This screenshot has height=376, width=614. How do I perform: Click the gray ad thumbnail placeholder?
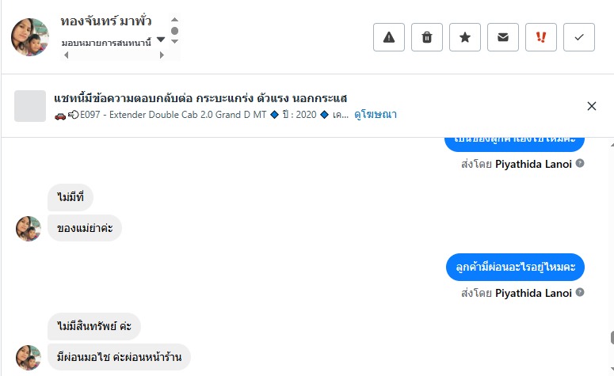pos(30,106)
